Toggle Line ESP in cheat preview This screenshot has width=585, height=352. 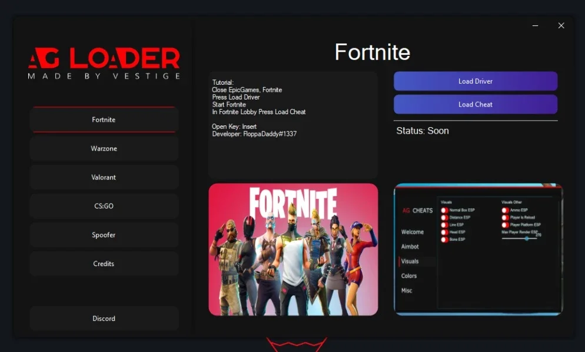(444, 225)
